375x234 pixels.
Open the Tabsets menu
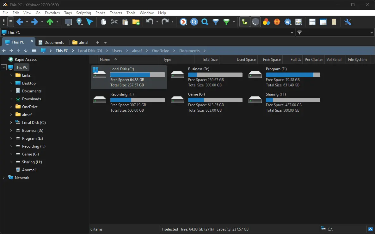pos(116,13)
